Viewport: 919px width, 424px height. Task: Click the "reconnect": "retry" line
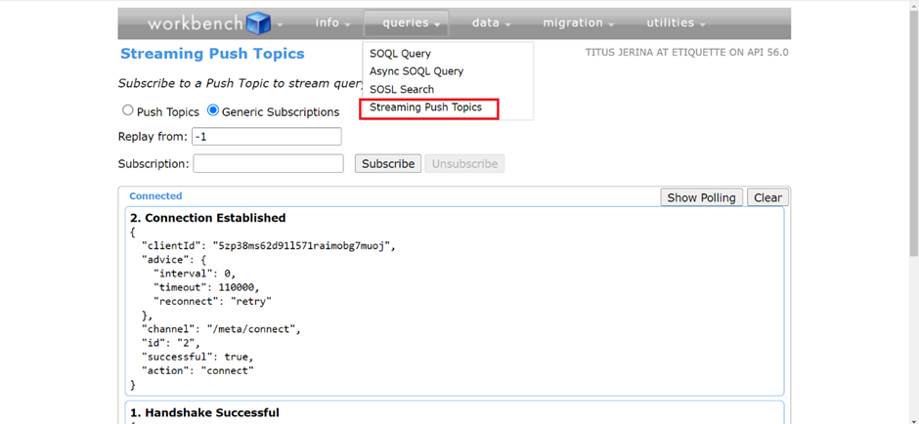coord(213,301)
